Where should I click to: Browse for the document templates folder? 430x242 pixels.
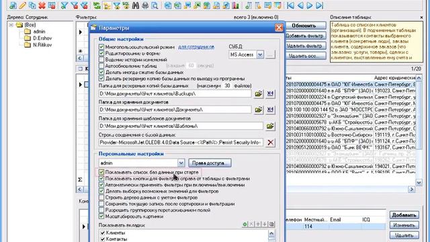[x=270, y=126]
